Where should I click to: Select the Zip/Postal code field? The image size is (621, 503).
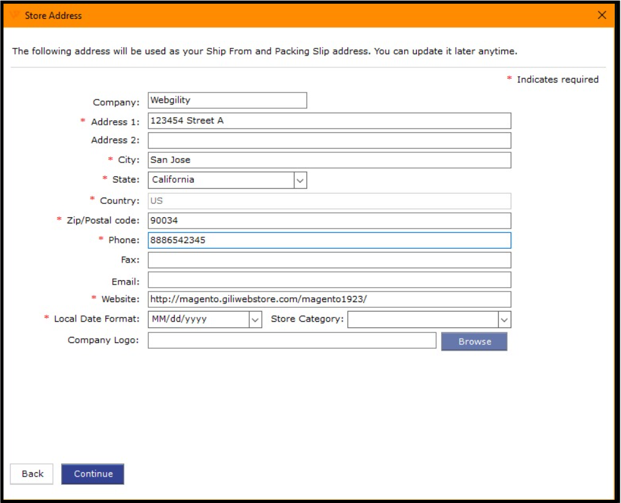coord(329,221)
